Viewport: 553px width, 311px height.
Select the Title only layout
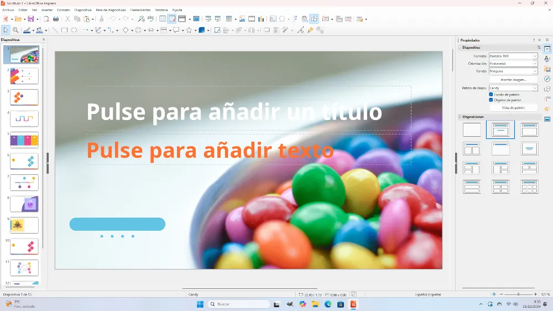tap(500, 149)
